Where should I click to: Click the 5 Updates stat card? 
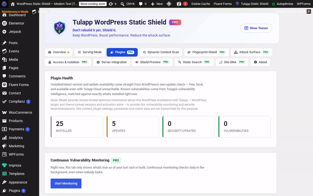pyautogui.click(x=133, y=127)
